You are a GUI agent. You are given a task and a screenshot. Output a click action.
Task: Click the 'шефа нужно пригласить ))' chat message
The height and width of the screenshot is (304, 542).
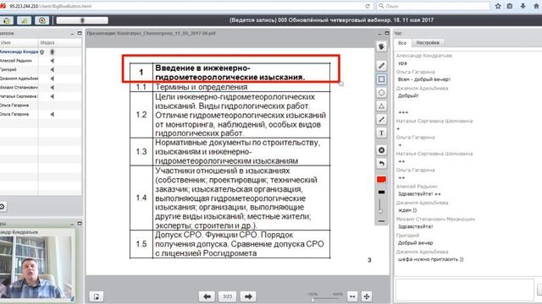(x=430, y=259)
